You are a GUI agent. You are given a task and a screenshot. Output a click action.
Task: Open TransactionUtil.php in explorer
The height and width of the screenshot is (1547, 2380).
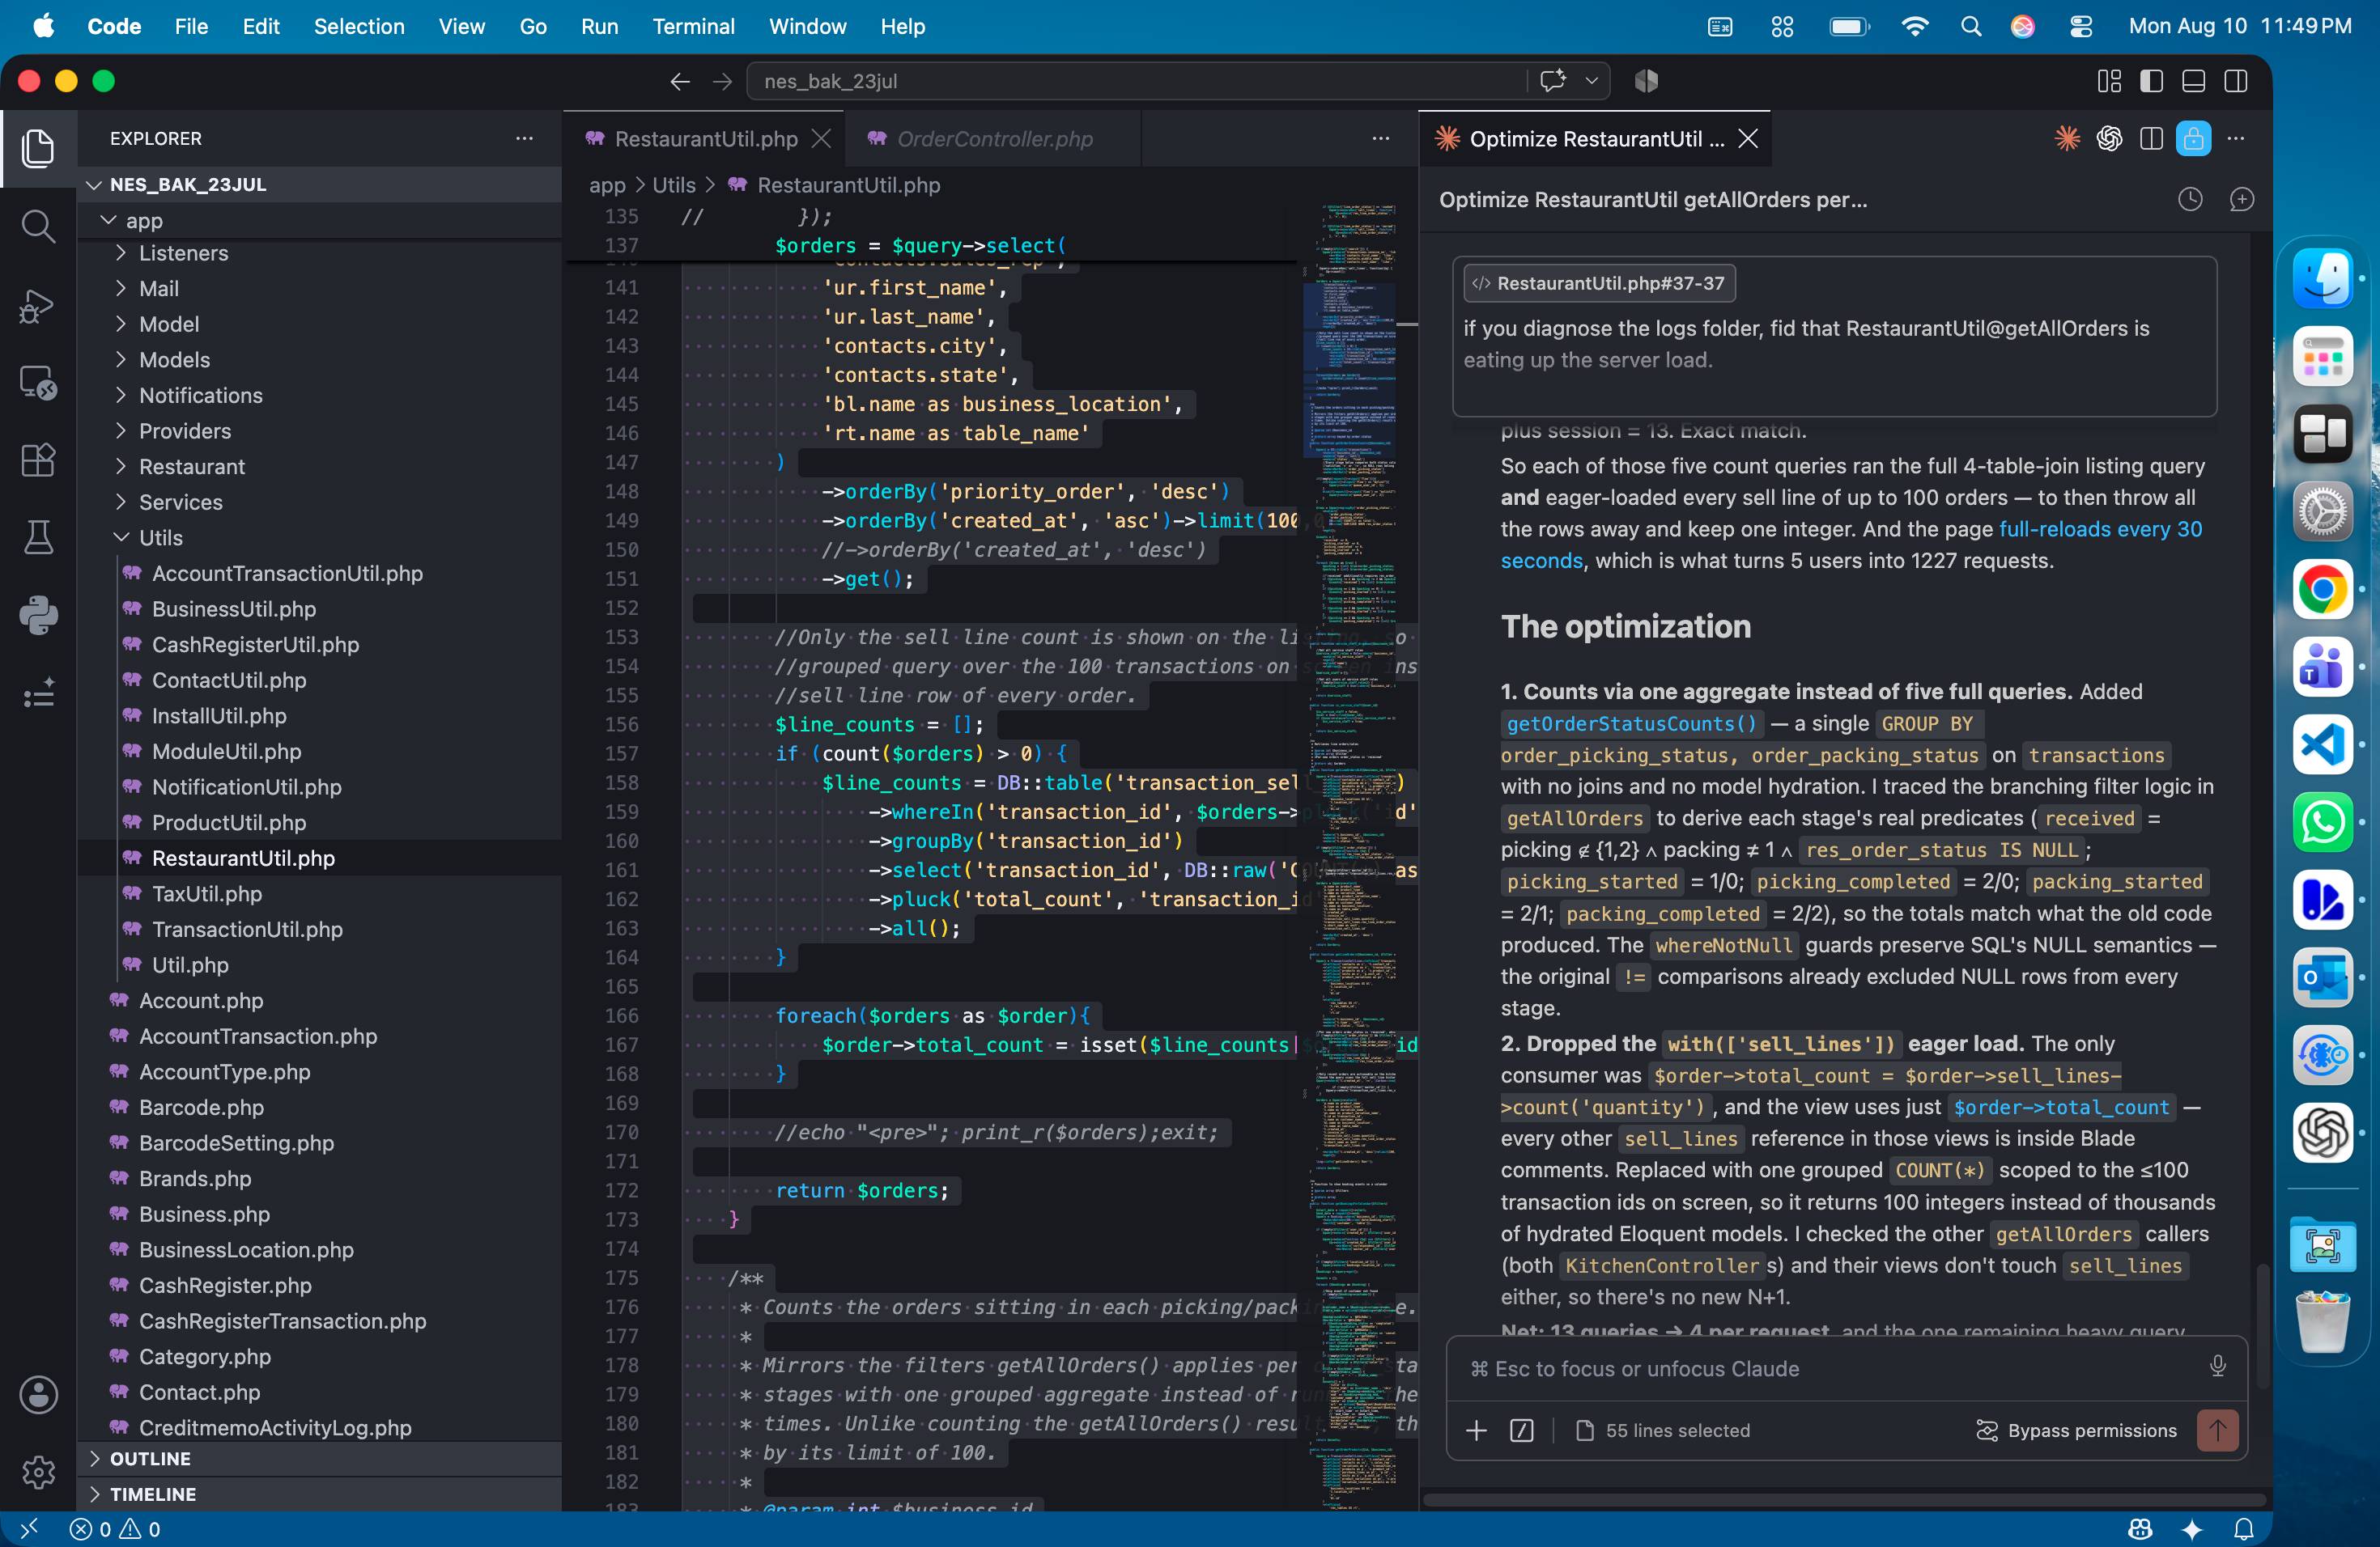coord(247,930)
